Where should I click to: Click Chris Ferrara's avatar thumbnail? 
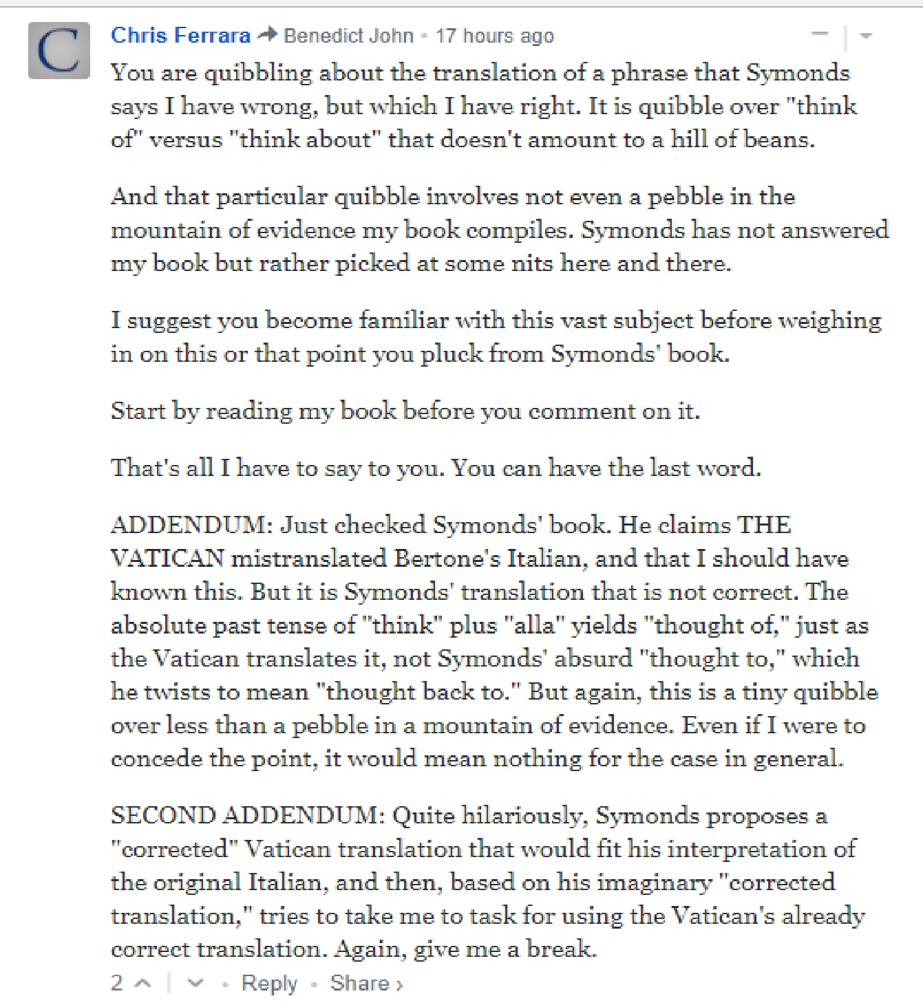[59, 50]
